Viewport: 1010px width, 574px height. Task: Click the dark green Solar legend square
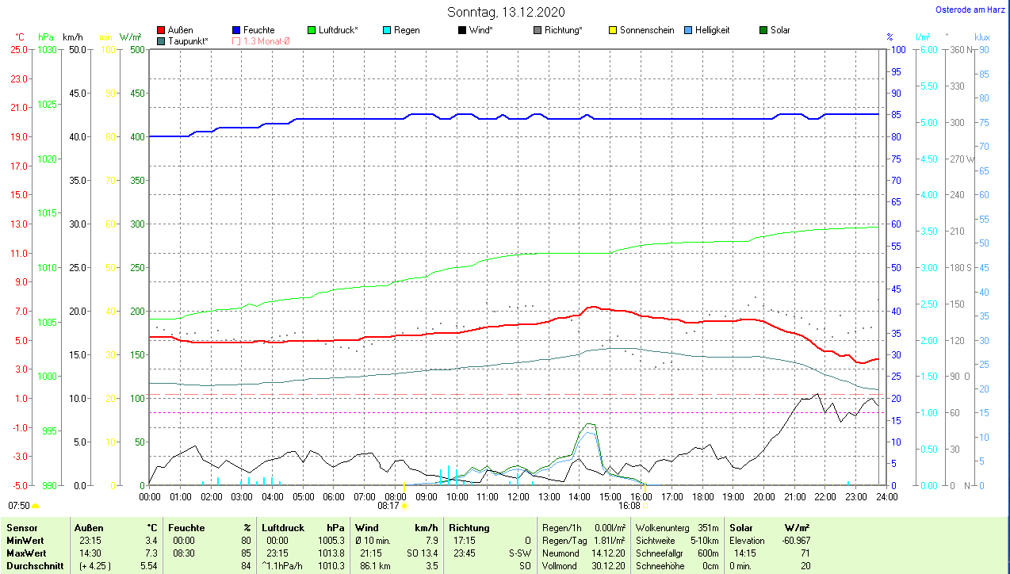pos(763,30)
